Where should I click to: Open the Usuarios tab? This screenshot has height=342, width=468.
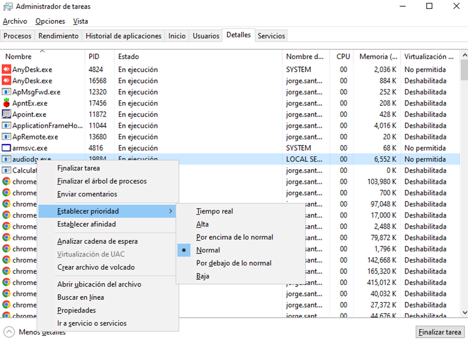tap(206, 36)
